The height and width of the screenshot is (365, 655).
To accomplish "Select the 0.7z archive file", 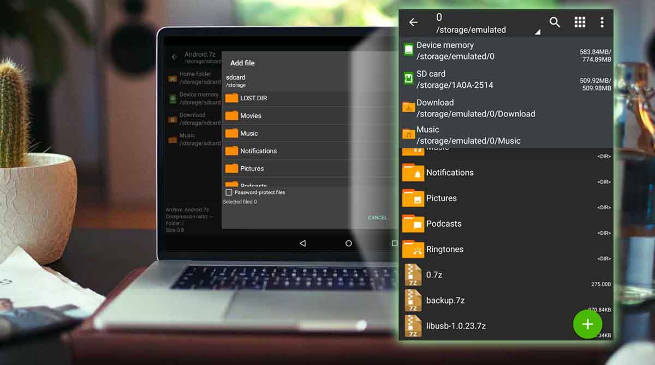I will tap(506, 275).
